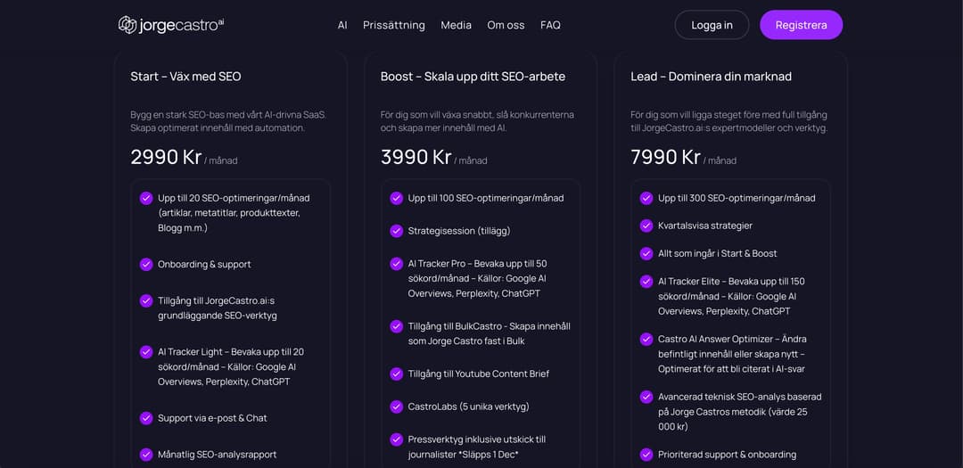Click the purple Registrera button

(x=801, y=25)
